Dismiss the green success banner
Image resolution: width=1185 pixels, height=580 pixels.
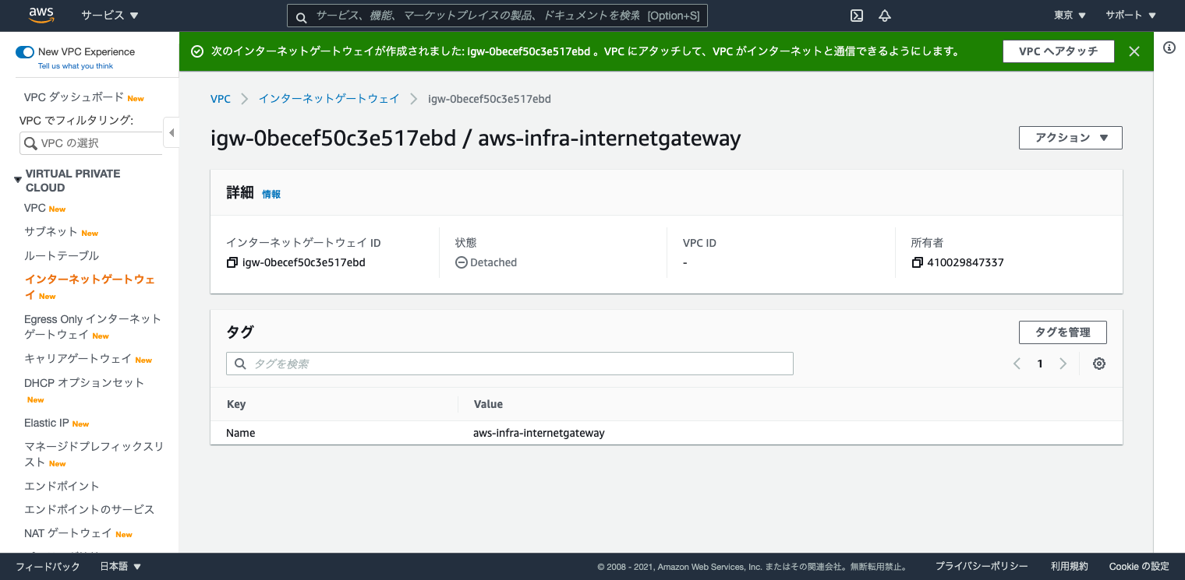click(1134, 51)
